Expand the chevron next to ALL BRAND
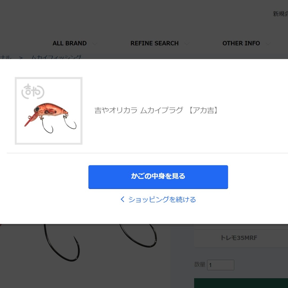288x288 pixels. [94, 44]
